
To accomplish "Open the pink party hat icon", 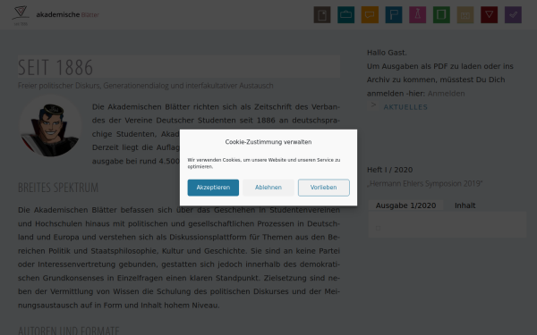I will pyautogui.click(x=417, y=14).
